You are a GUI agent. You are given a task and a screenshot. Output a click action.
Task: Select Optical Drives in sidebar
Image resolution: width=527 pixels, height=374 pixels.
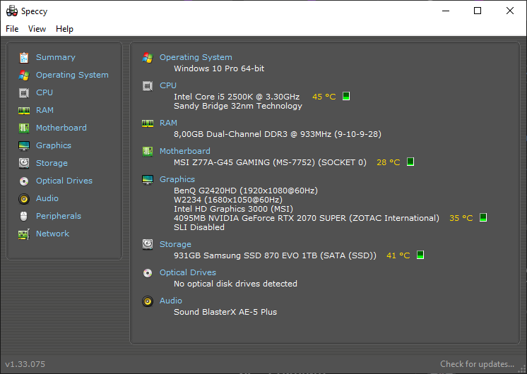[x=64, y=181]
